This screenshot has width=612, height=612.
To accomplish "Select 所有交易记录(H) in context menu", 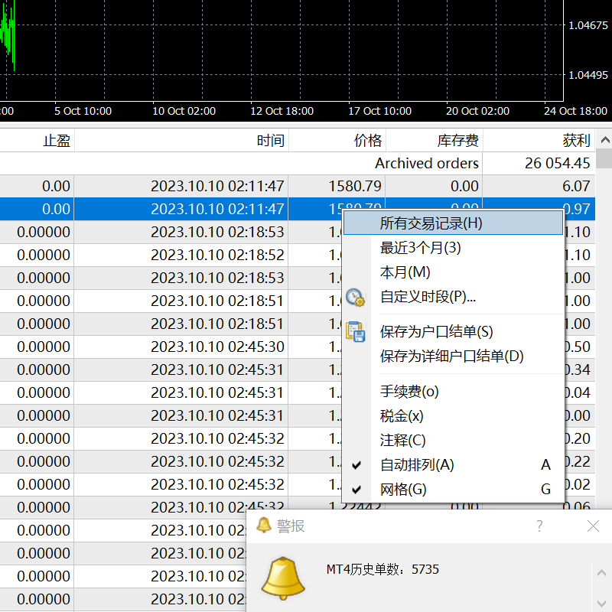I will pyautogui.click(x=431, y=223).
